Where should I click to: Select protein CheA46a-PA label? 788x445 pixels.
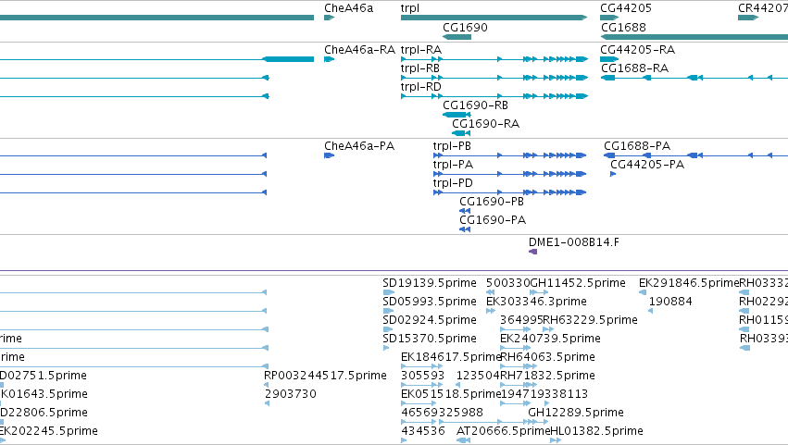point(359,146)
